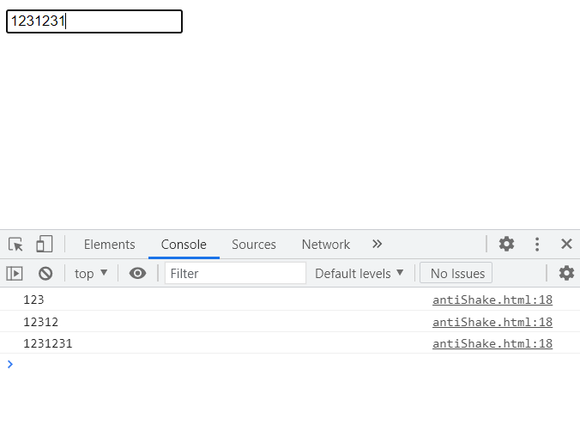Viewport: 580px width, 430px height.
Task: Switch to the Elements tab
Action: 109,245
